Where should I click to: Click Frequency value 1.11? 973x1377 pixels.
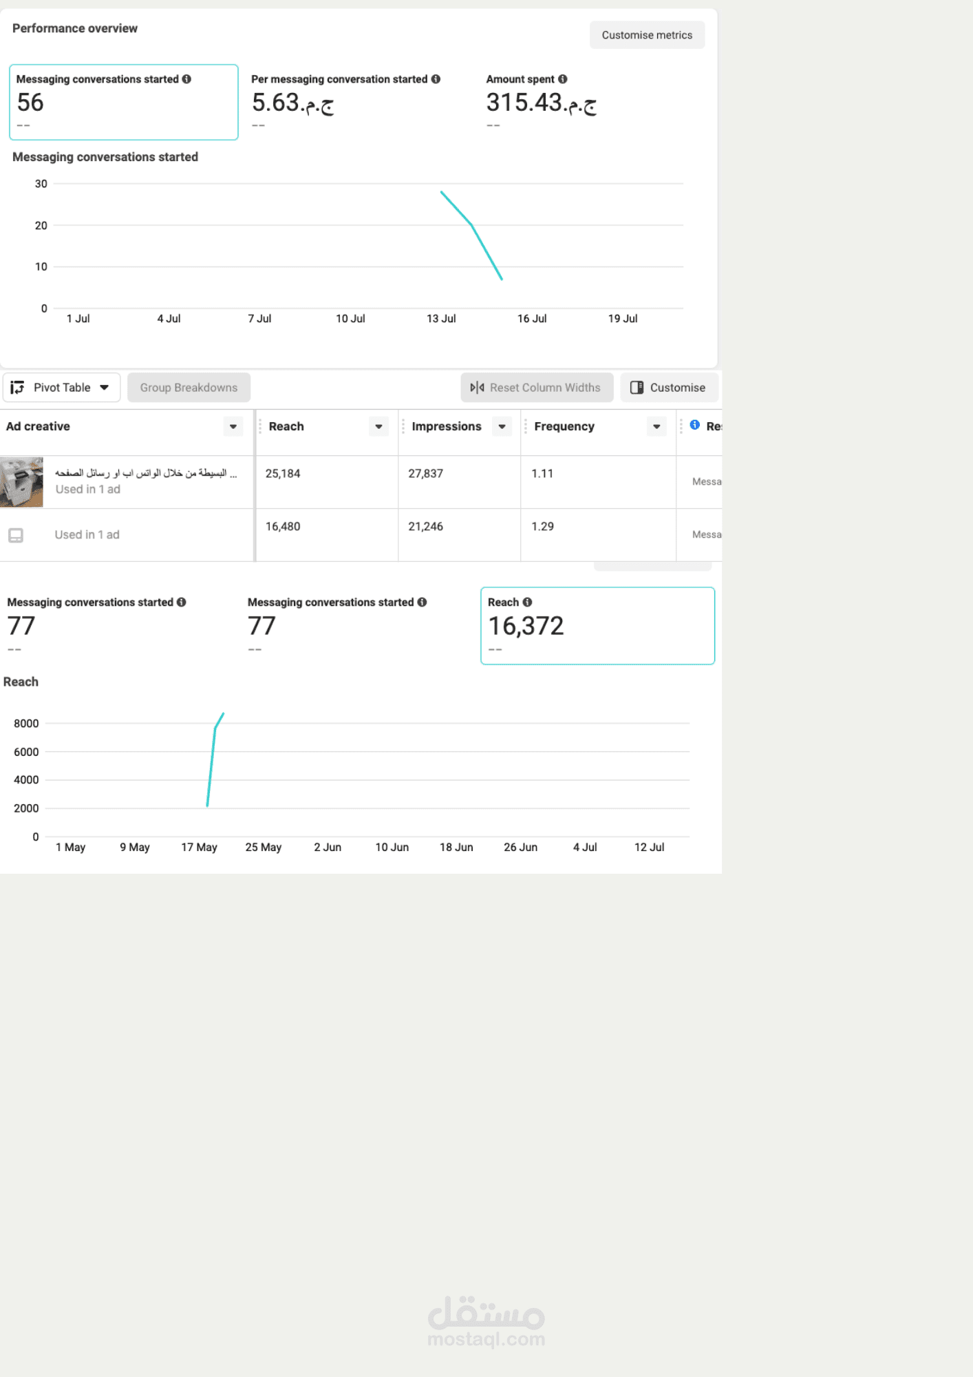(542, 474)
